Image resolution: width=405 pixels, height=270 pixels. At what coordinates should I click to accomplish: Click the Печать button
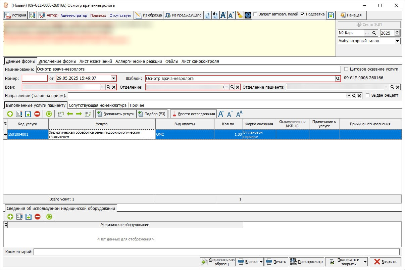(276, 262)
